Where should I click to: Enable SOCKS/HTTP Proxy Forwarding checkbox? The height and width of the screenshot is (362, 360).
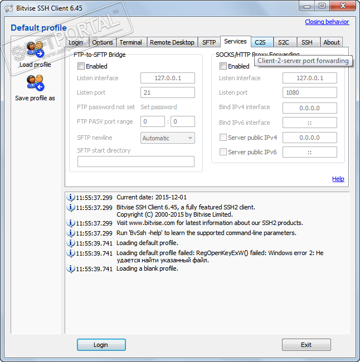tap(223, 66)
